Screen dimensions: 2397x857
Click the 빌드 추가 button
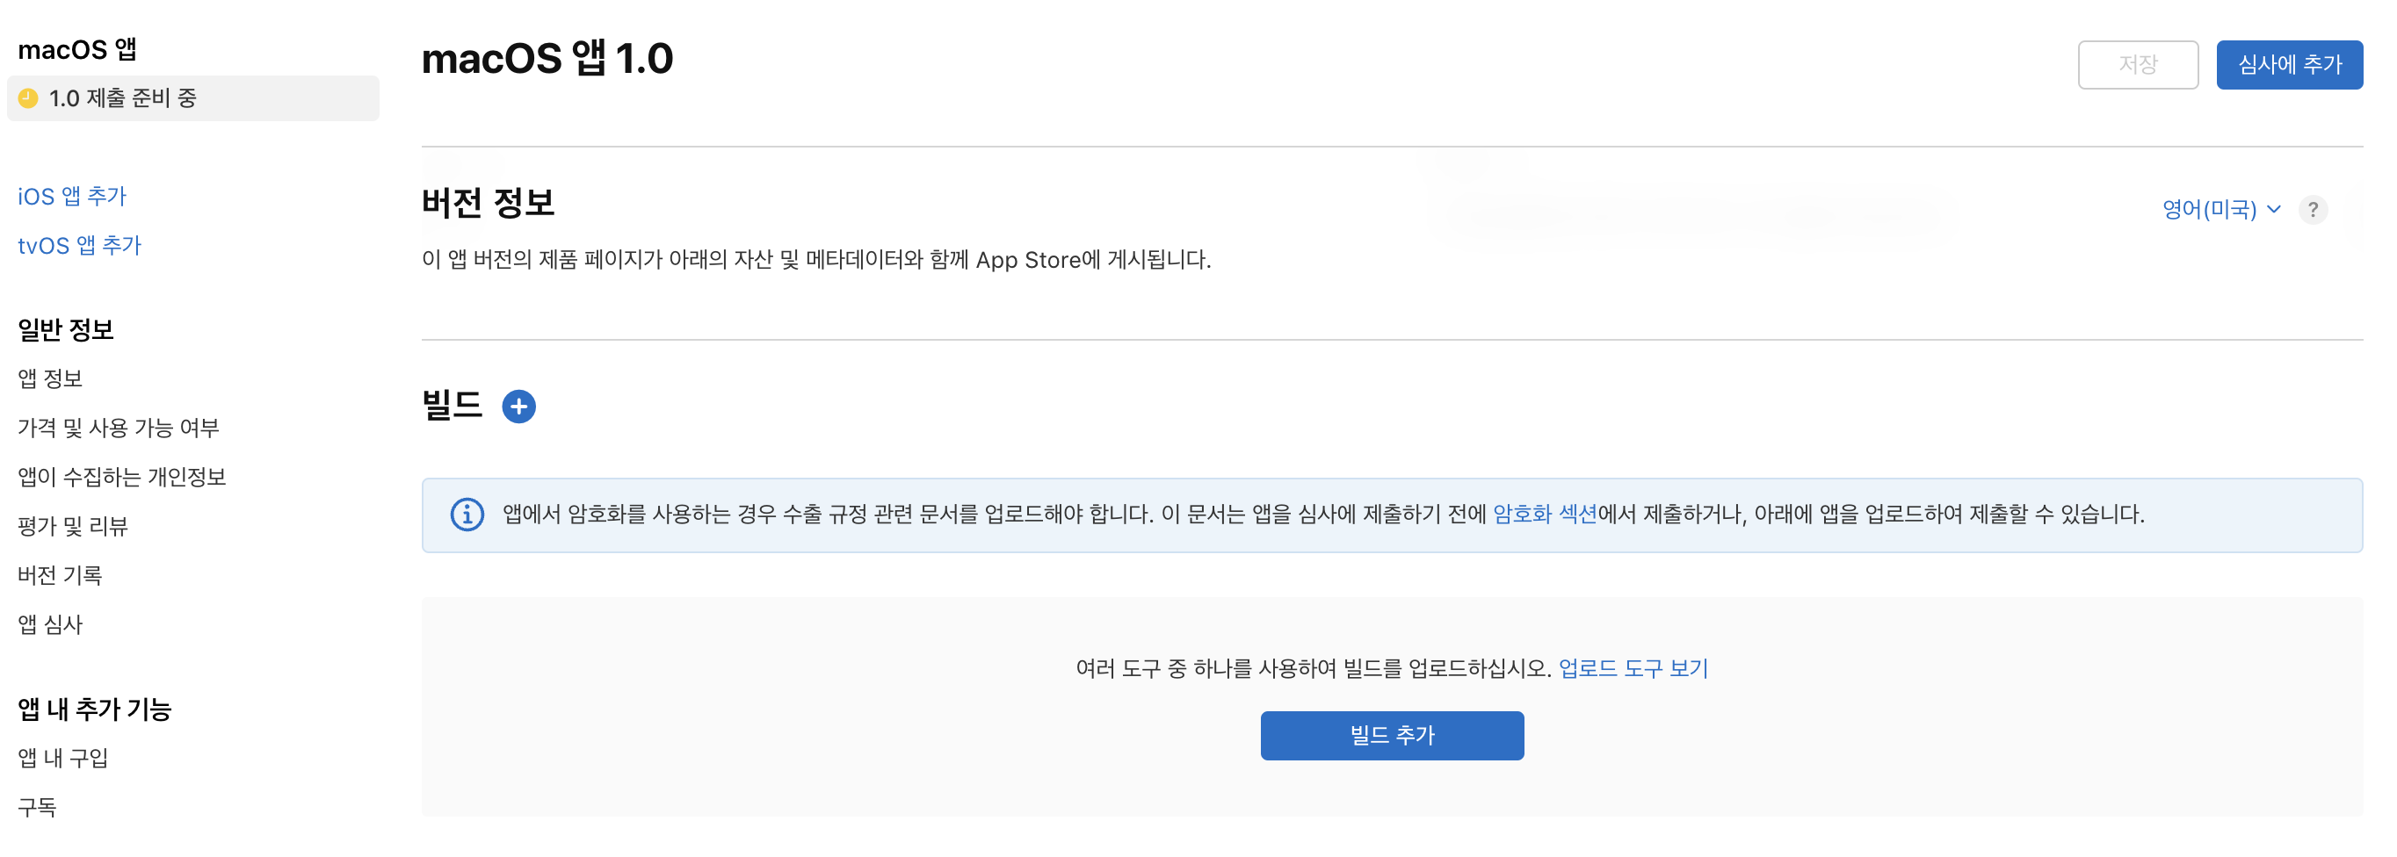[x=1391, y=735]
